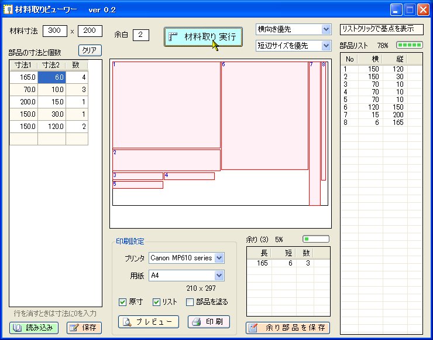The height and width of the screenshot is (340, 433).
Task: Select the cell 15.0 in 寸法2 column
Action: pos(51,102)
